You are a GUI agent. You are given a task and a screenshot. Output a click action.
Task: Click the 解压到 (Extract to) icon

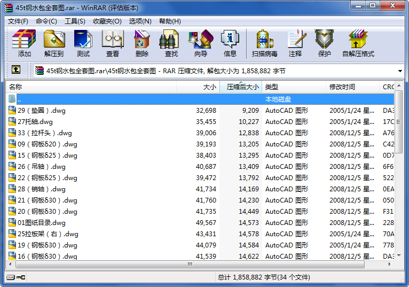coord(54,43)
